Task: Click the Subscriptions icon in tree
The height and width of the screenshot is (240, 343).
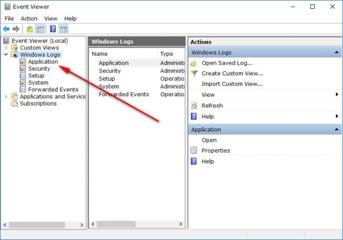Action: click(x=14, y=103)
